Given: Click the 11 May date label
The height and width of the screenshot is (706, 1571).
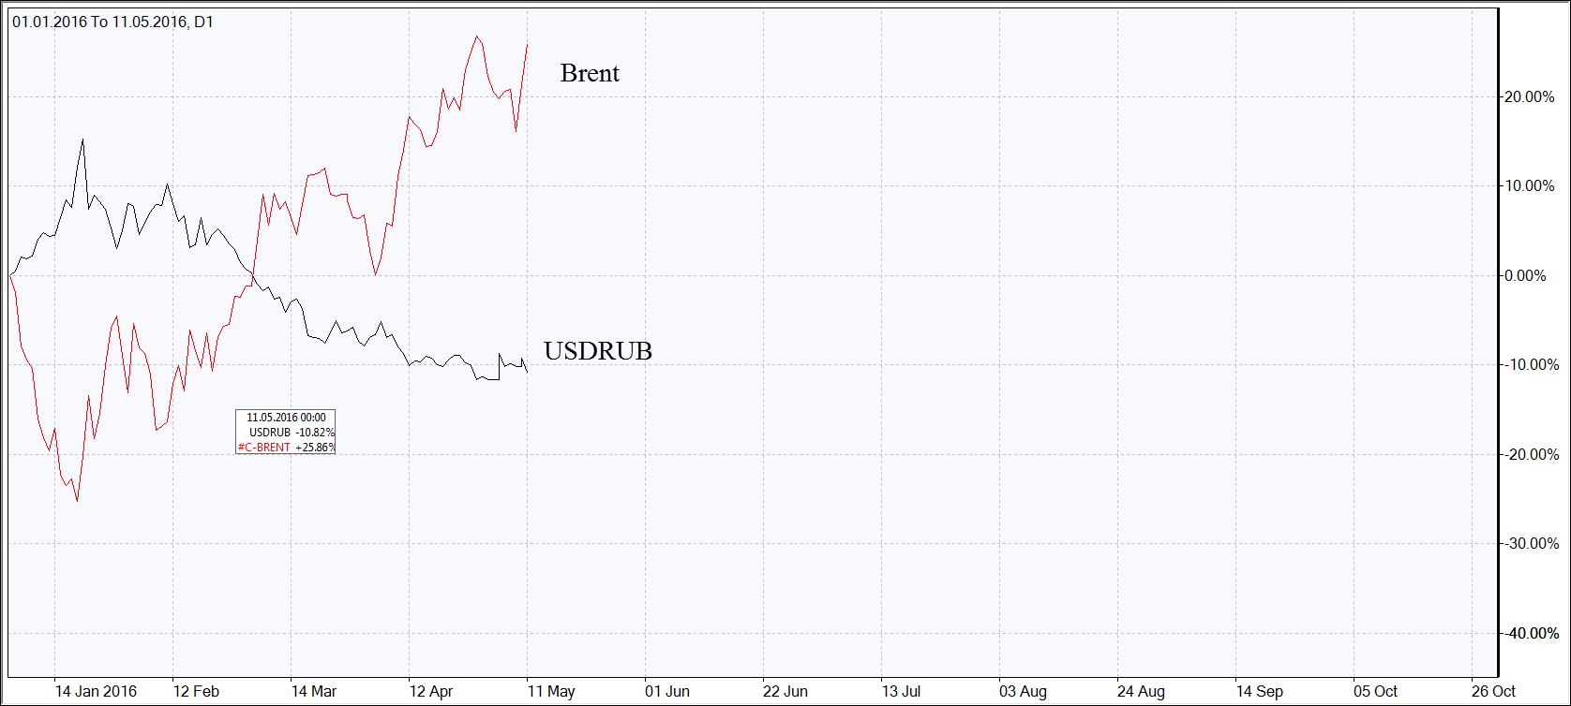Looking at the screenshot, I should 551,692.
